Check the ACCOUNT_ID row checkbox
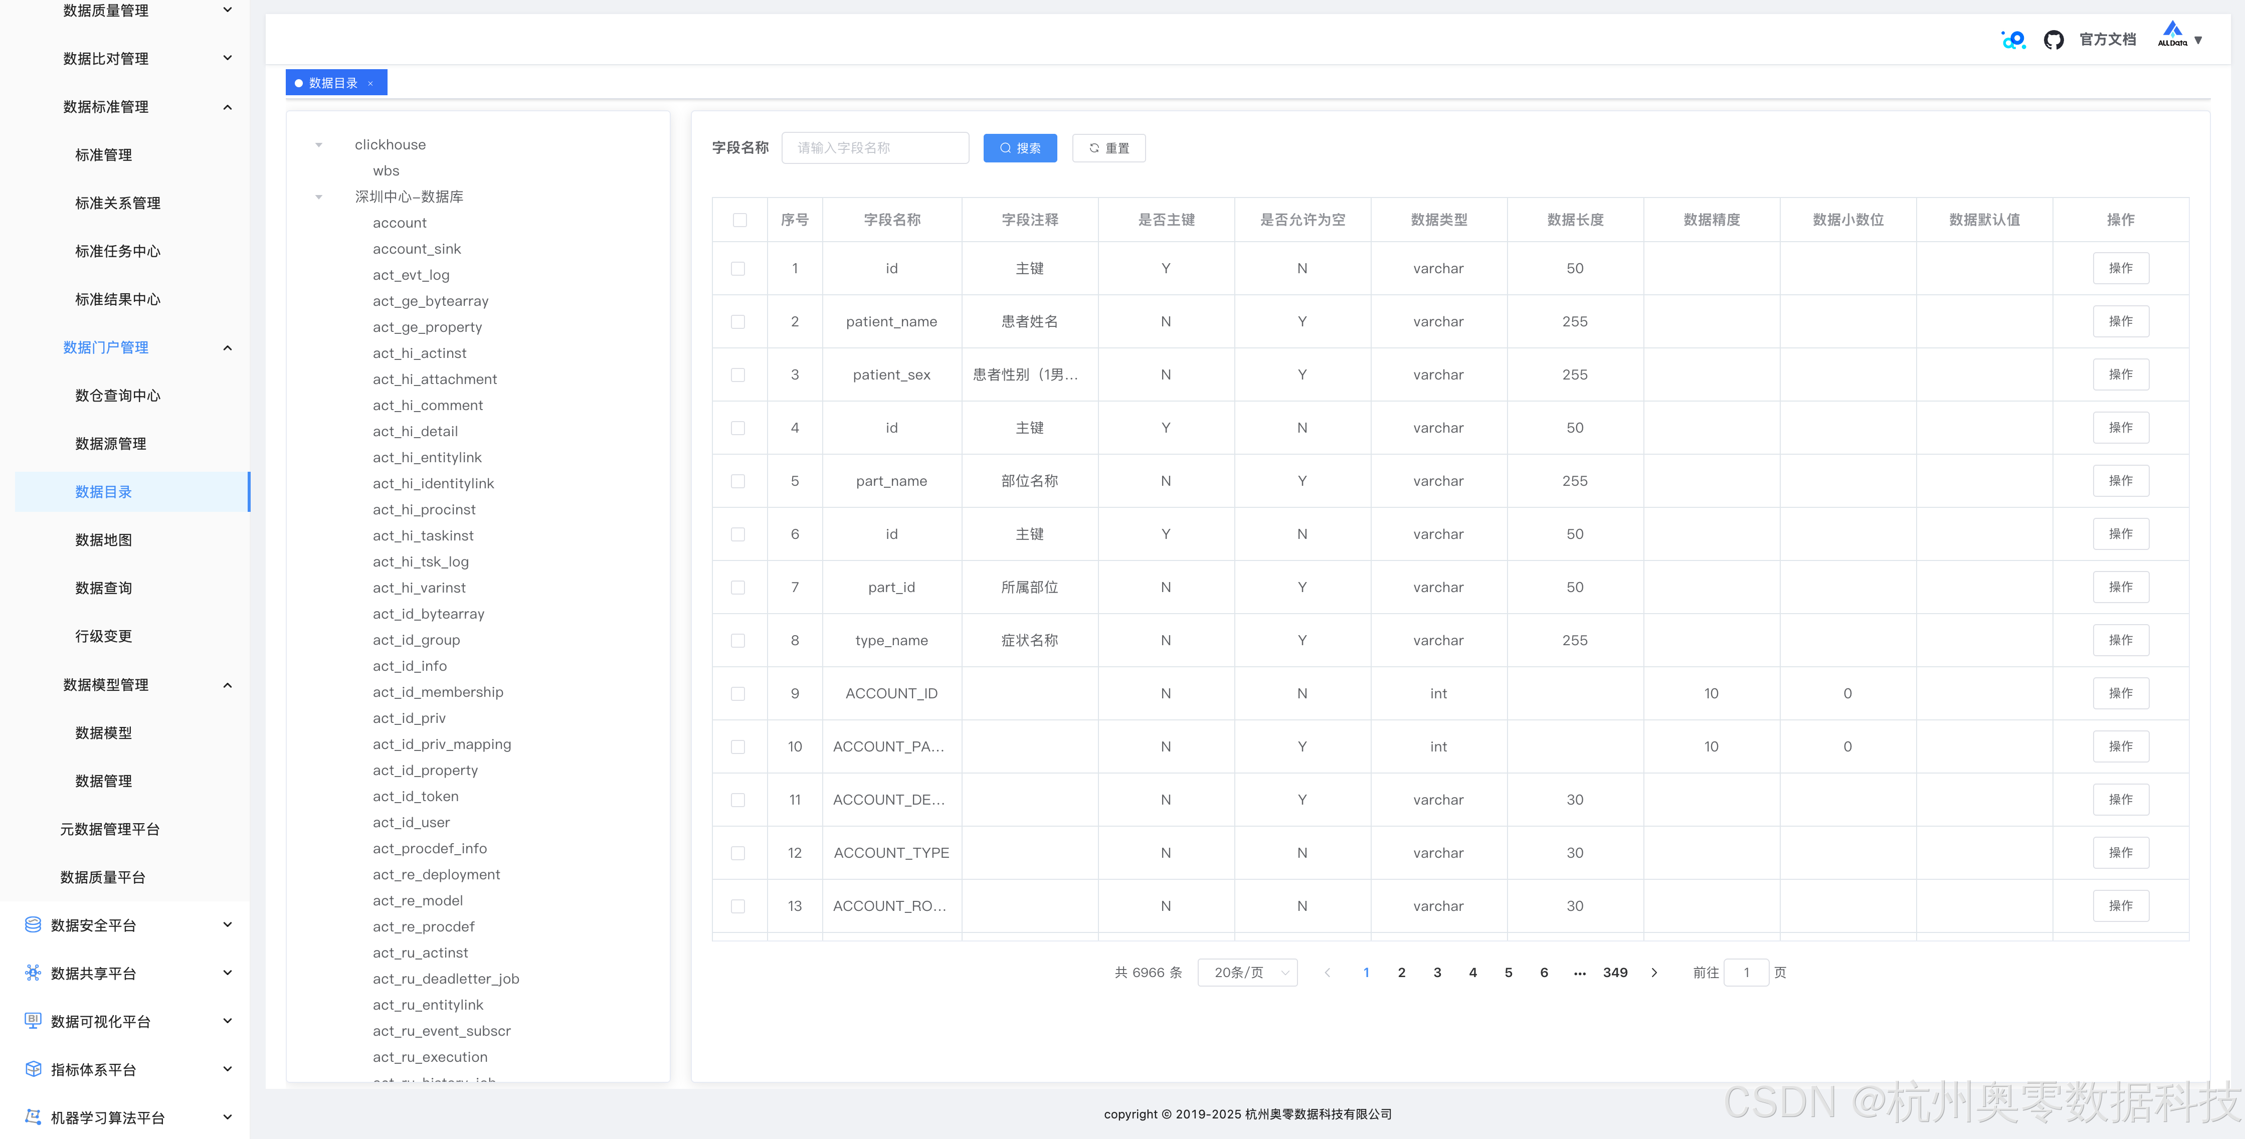Image resolution: width=2245 pixels, height=1139 pixels. coord(738,694)
